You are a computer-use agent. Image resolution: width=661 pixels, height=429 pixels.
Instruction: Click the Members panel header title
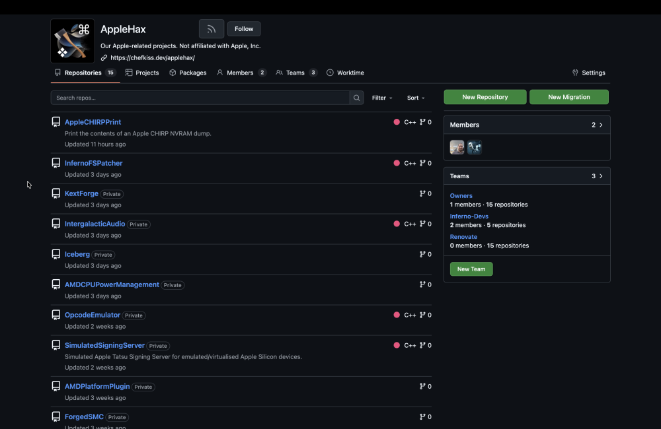coord(465,125)
